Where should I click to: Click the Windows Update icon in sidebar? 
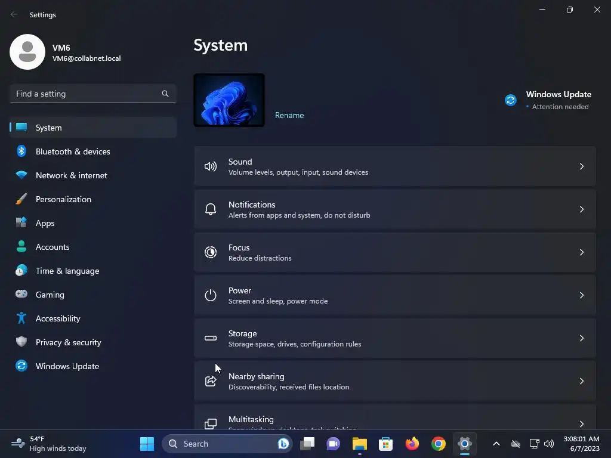point(21,366)
